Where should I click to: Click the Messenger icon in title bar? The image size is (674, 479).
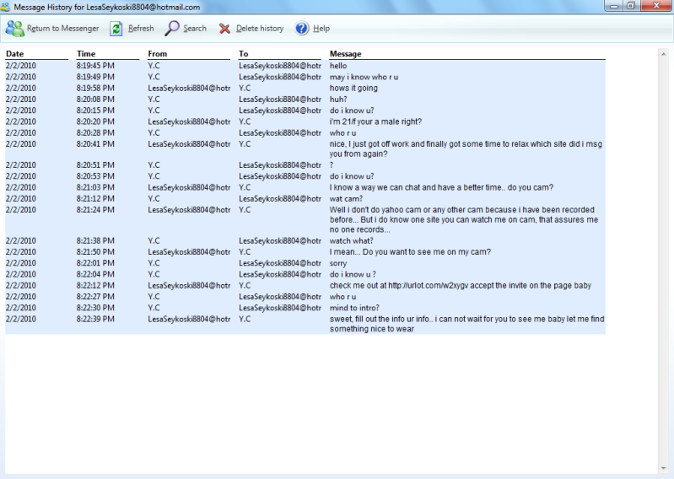click(x=7, y=7)
